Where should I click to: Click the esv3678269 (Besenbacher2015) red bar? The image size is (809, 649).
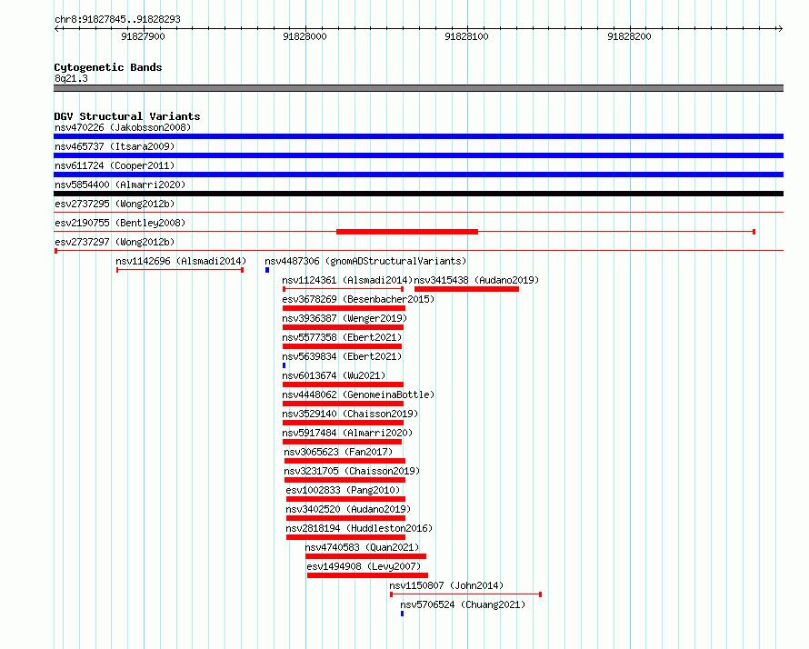click(x=344, y=308)
